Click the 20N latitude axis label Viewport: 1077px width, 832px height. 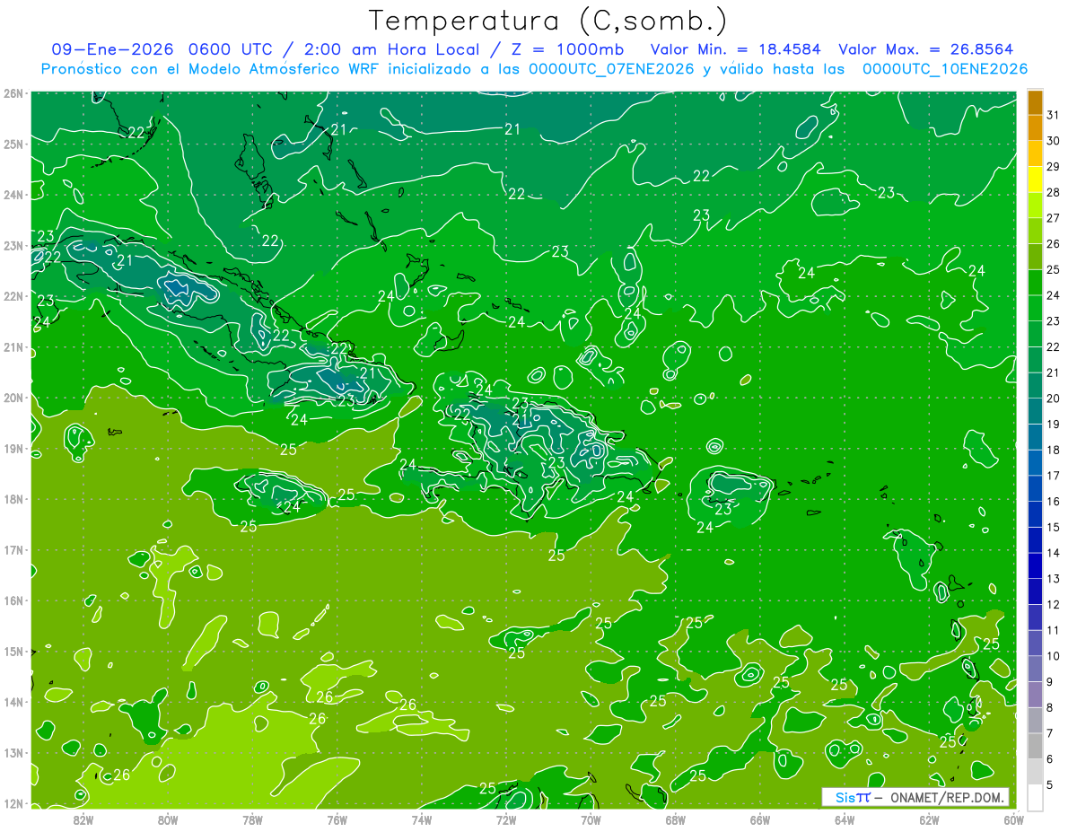(13, 398)
